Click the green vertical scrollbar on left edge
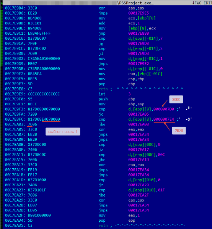 (1, 36)
